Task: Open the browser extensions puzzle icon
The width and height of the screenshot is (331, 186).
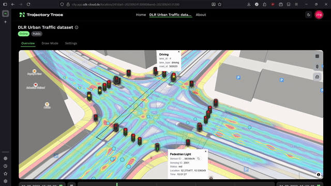Action: coord(264,5)
